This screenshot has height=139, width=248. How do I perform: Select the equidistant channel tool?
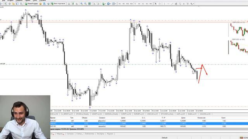(176, 4)
